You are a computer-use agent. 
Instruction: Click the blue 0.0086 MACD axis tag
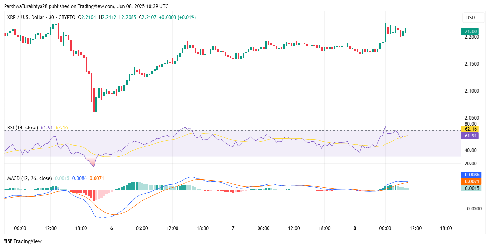471,175
